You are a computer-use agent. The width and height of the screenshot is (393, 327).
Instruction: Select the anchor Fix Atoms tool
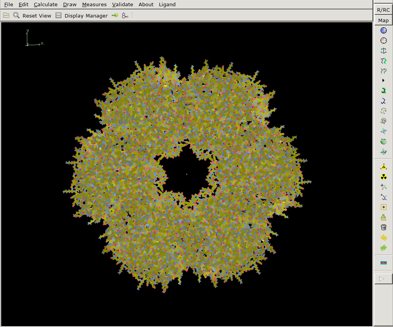pos(384,51)
